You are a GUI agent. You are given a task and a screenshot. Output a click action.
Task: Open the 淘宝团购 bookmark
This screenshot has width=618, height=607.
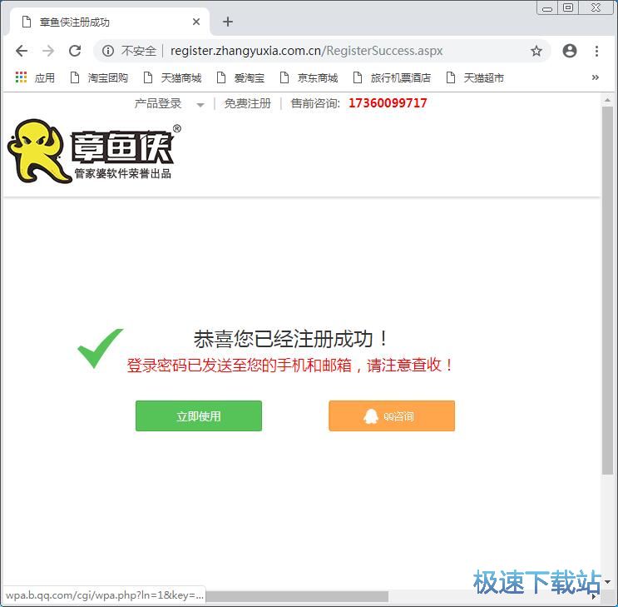click(x=99, y=77)
